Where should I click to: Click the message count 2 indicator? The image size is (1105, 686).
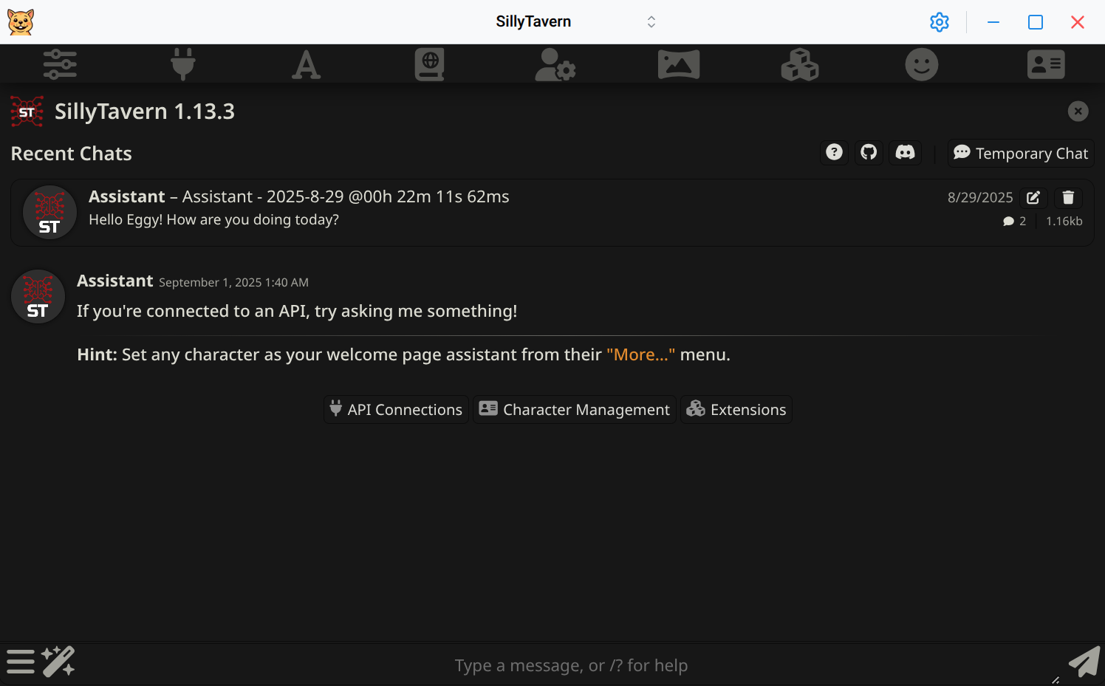1014,221
